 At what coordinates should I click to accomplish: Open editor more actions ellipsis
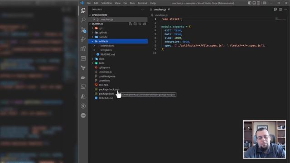pos(285,9)
